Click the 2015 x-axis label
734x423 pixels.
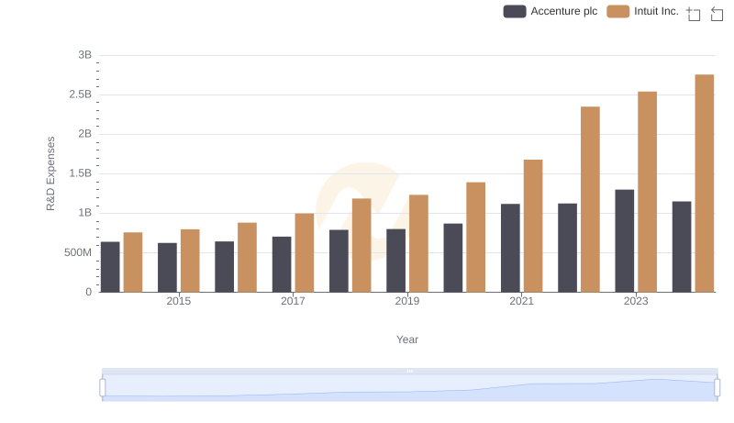click(178, 301)
